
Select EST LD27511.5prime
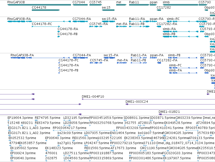click(x=67, y=156)
